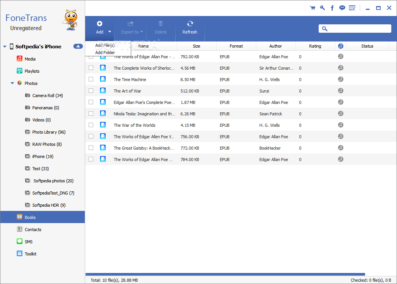
Task: Check the box for The Great Gatsby
Action: (x=91, y=148)
